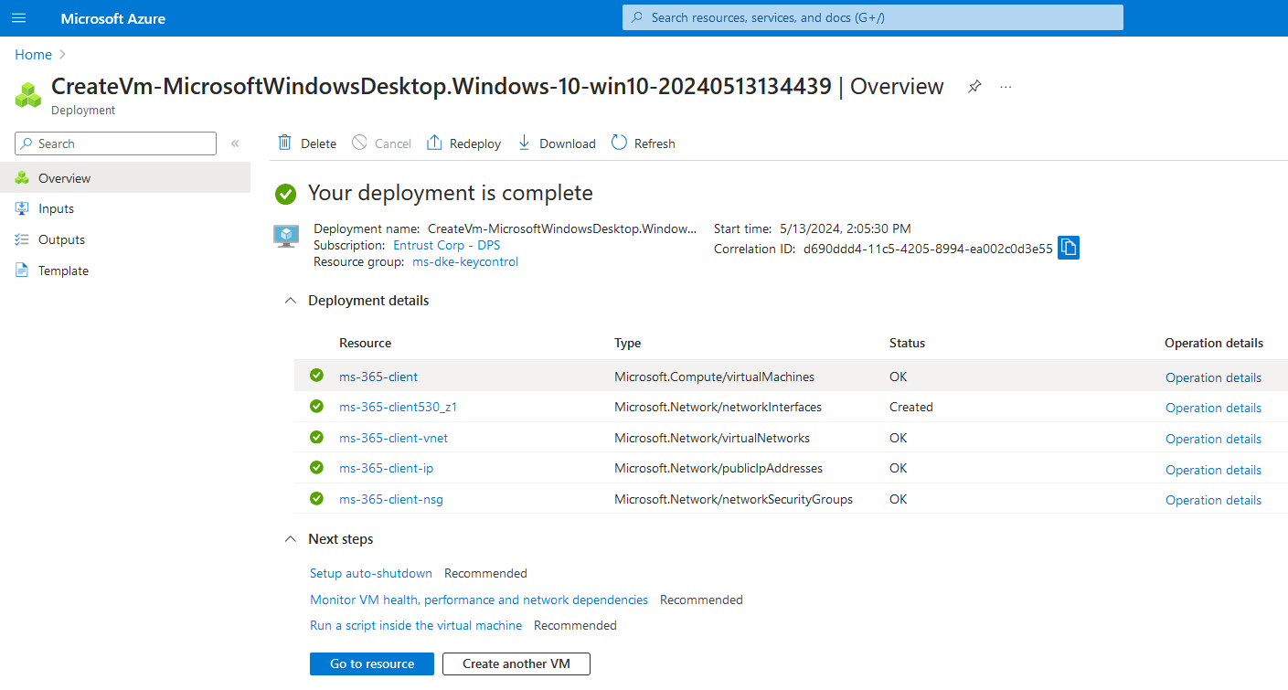Click the Go to resource button
Screen dimensions: 1288x690
(372, 663)
